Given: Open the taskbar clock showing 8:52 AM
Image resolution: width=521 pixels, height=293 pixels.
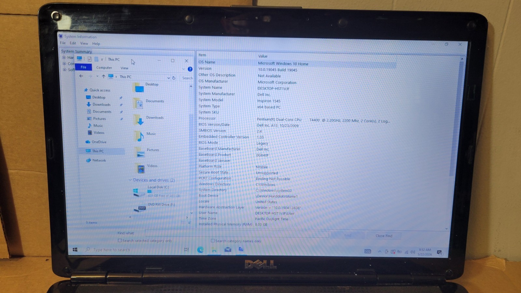Looking at the screenshot, I should click(x=425, y=252).
